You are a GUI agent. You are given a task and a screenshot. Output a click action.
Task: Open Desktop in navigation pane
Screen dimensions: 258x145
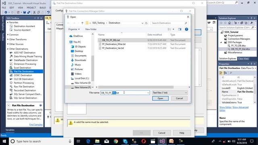point(77,51)
